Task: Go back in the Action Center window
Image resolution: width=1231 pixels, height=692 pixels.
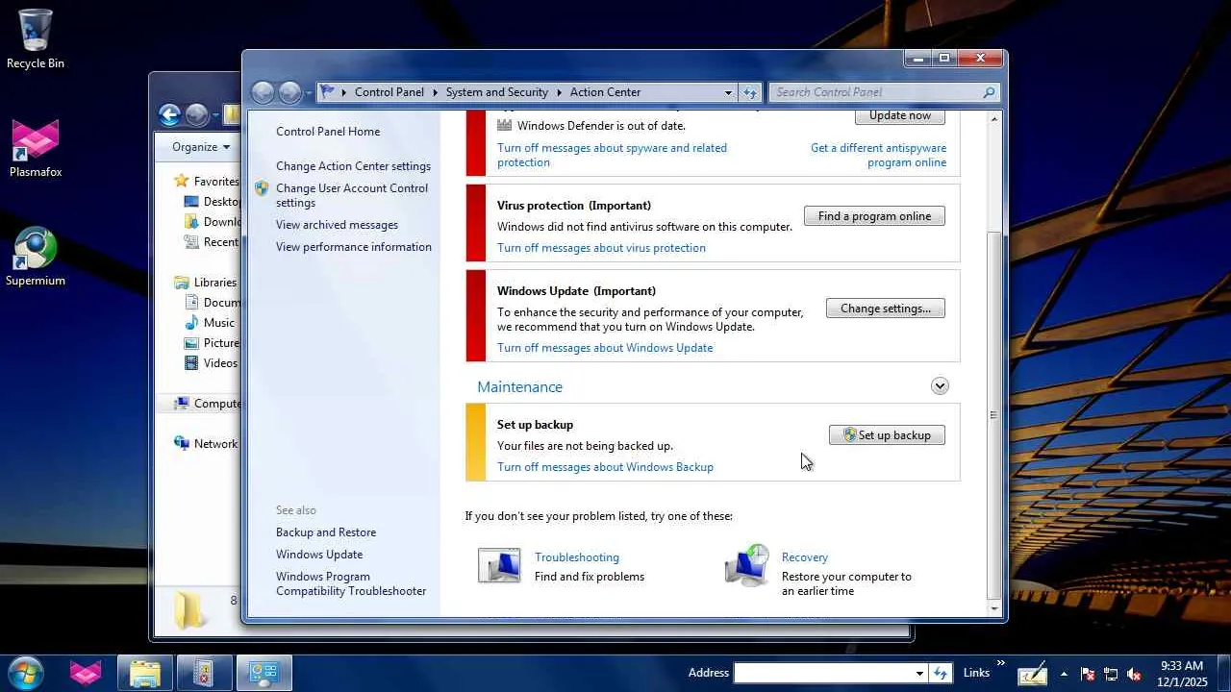Action: [x=263, y=92]
